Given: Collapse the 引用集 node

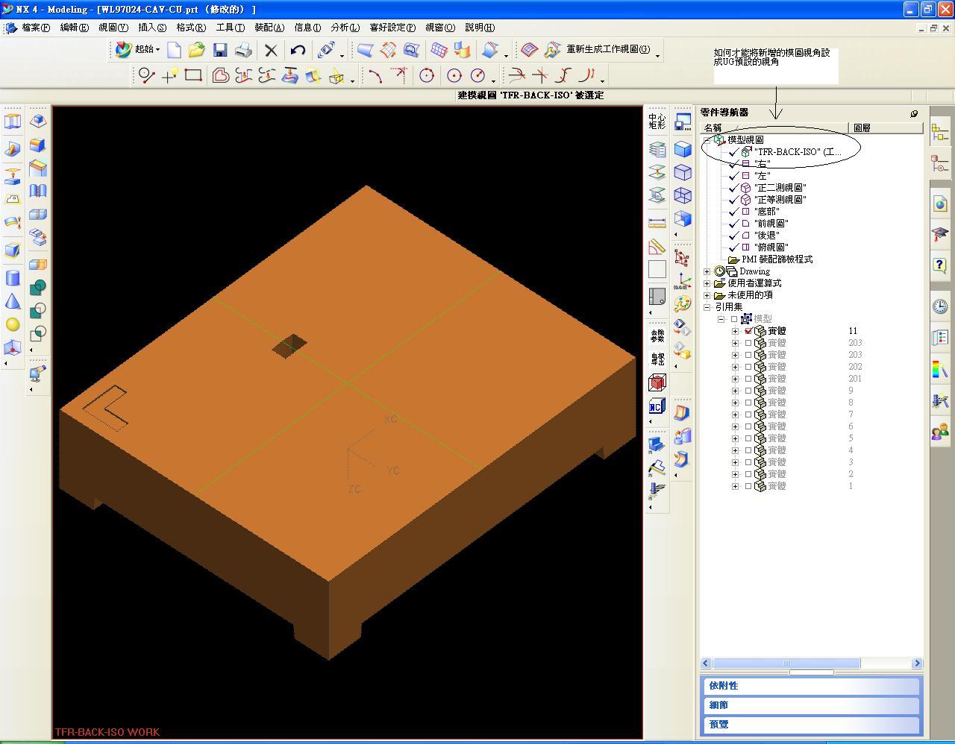Looking at the screenshot, I should pyautogui.click(x=707, y=307).
